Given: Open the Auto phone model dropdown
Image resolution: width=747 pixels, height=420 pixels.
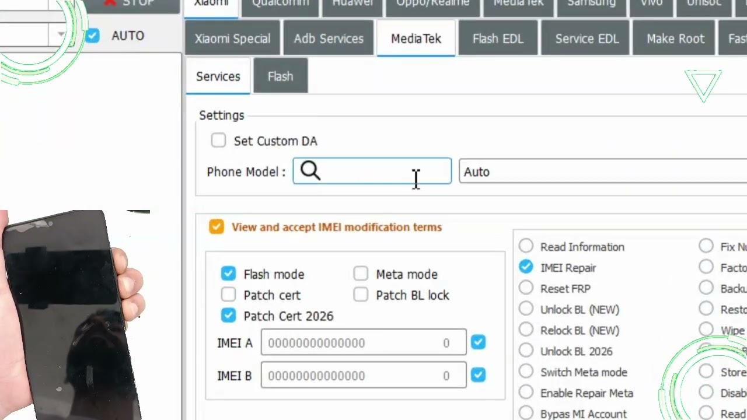Looking at the screenshot, I should click(x=603, y=171).
